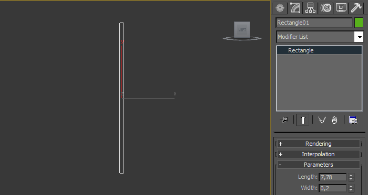Open the Utilities hammer tab
The height and width of the screenshot is (195, 368).
[356, 8]
